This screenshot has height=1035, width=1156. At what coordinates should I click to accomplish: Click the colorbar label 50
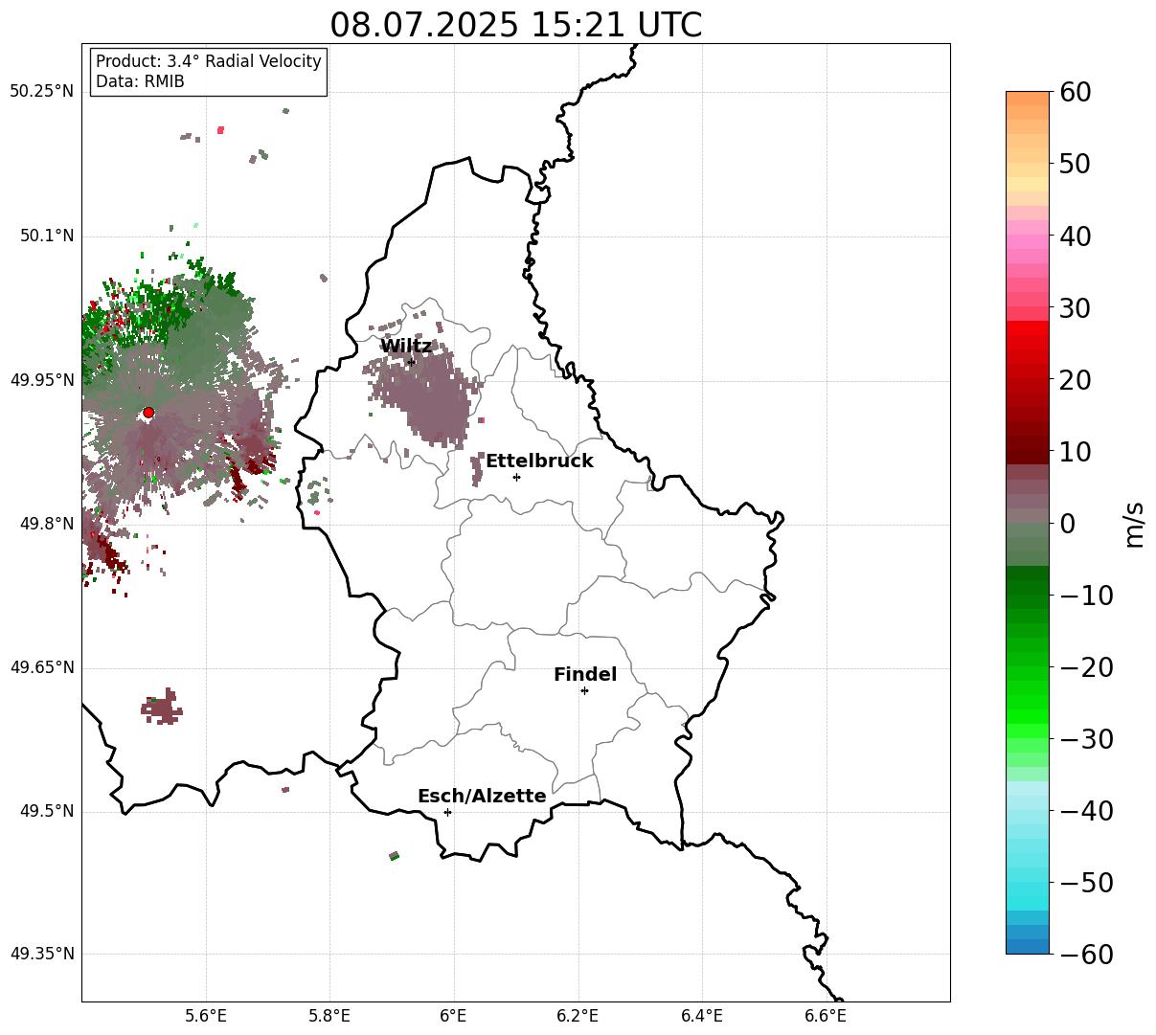coord(1075,164)
